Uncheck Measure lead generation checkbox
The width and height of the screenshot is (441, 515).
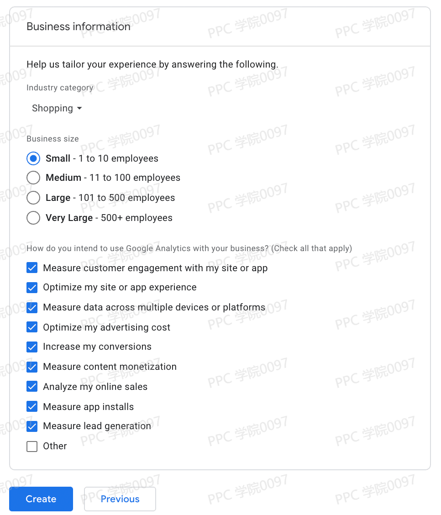pyautogui.click(x=32, y=426)
